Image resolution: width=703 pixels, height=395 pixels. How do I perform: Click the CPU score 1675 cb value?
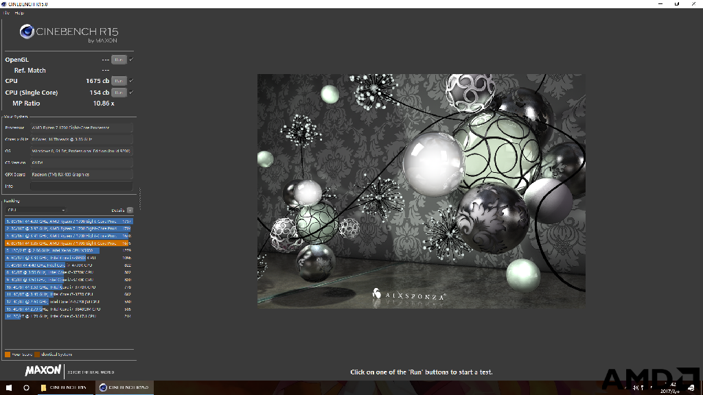coord(97,81)
